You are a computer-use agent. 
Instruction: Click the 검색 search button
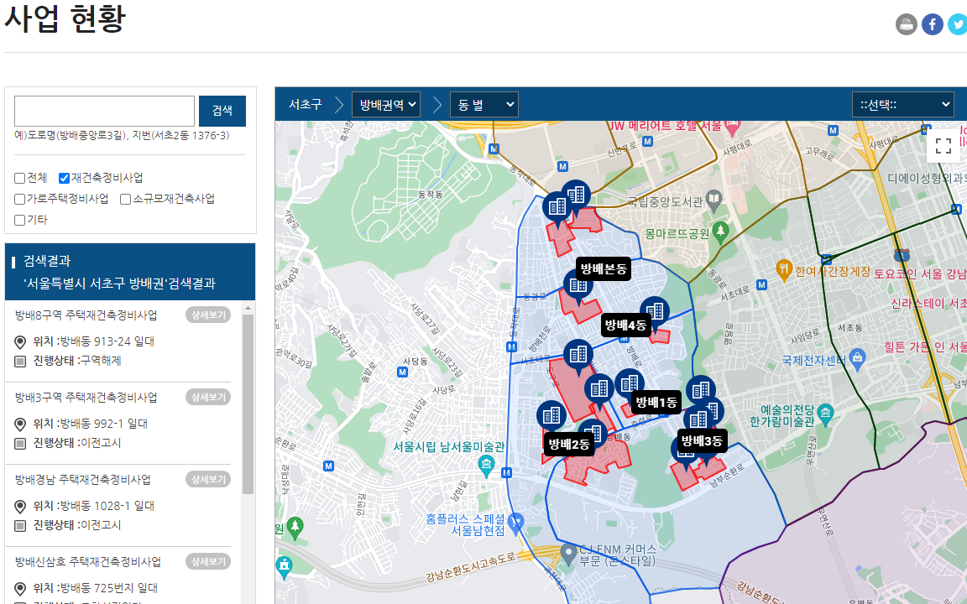[x=222, y=111]
